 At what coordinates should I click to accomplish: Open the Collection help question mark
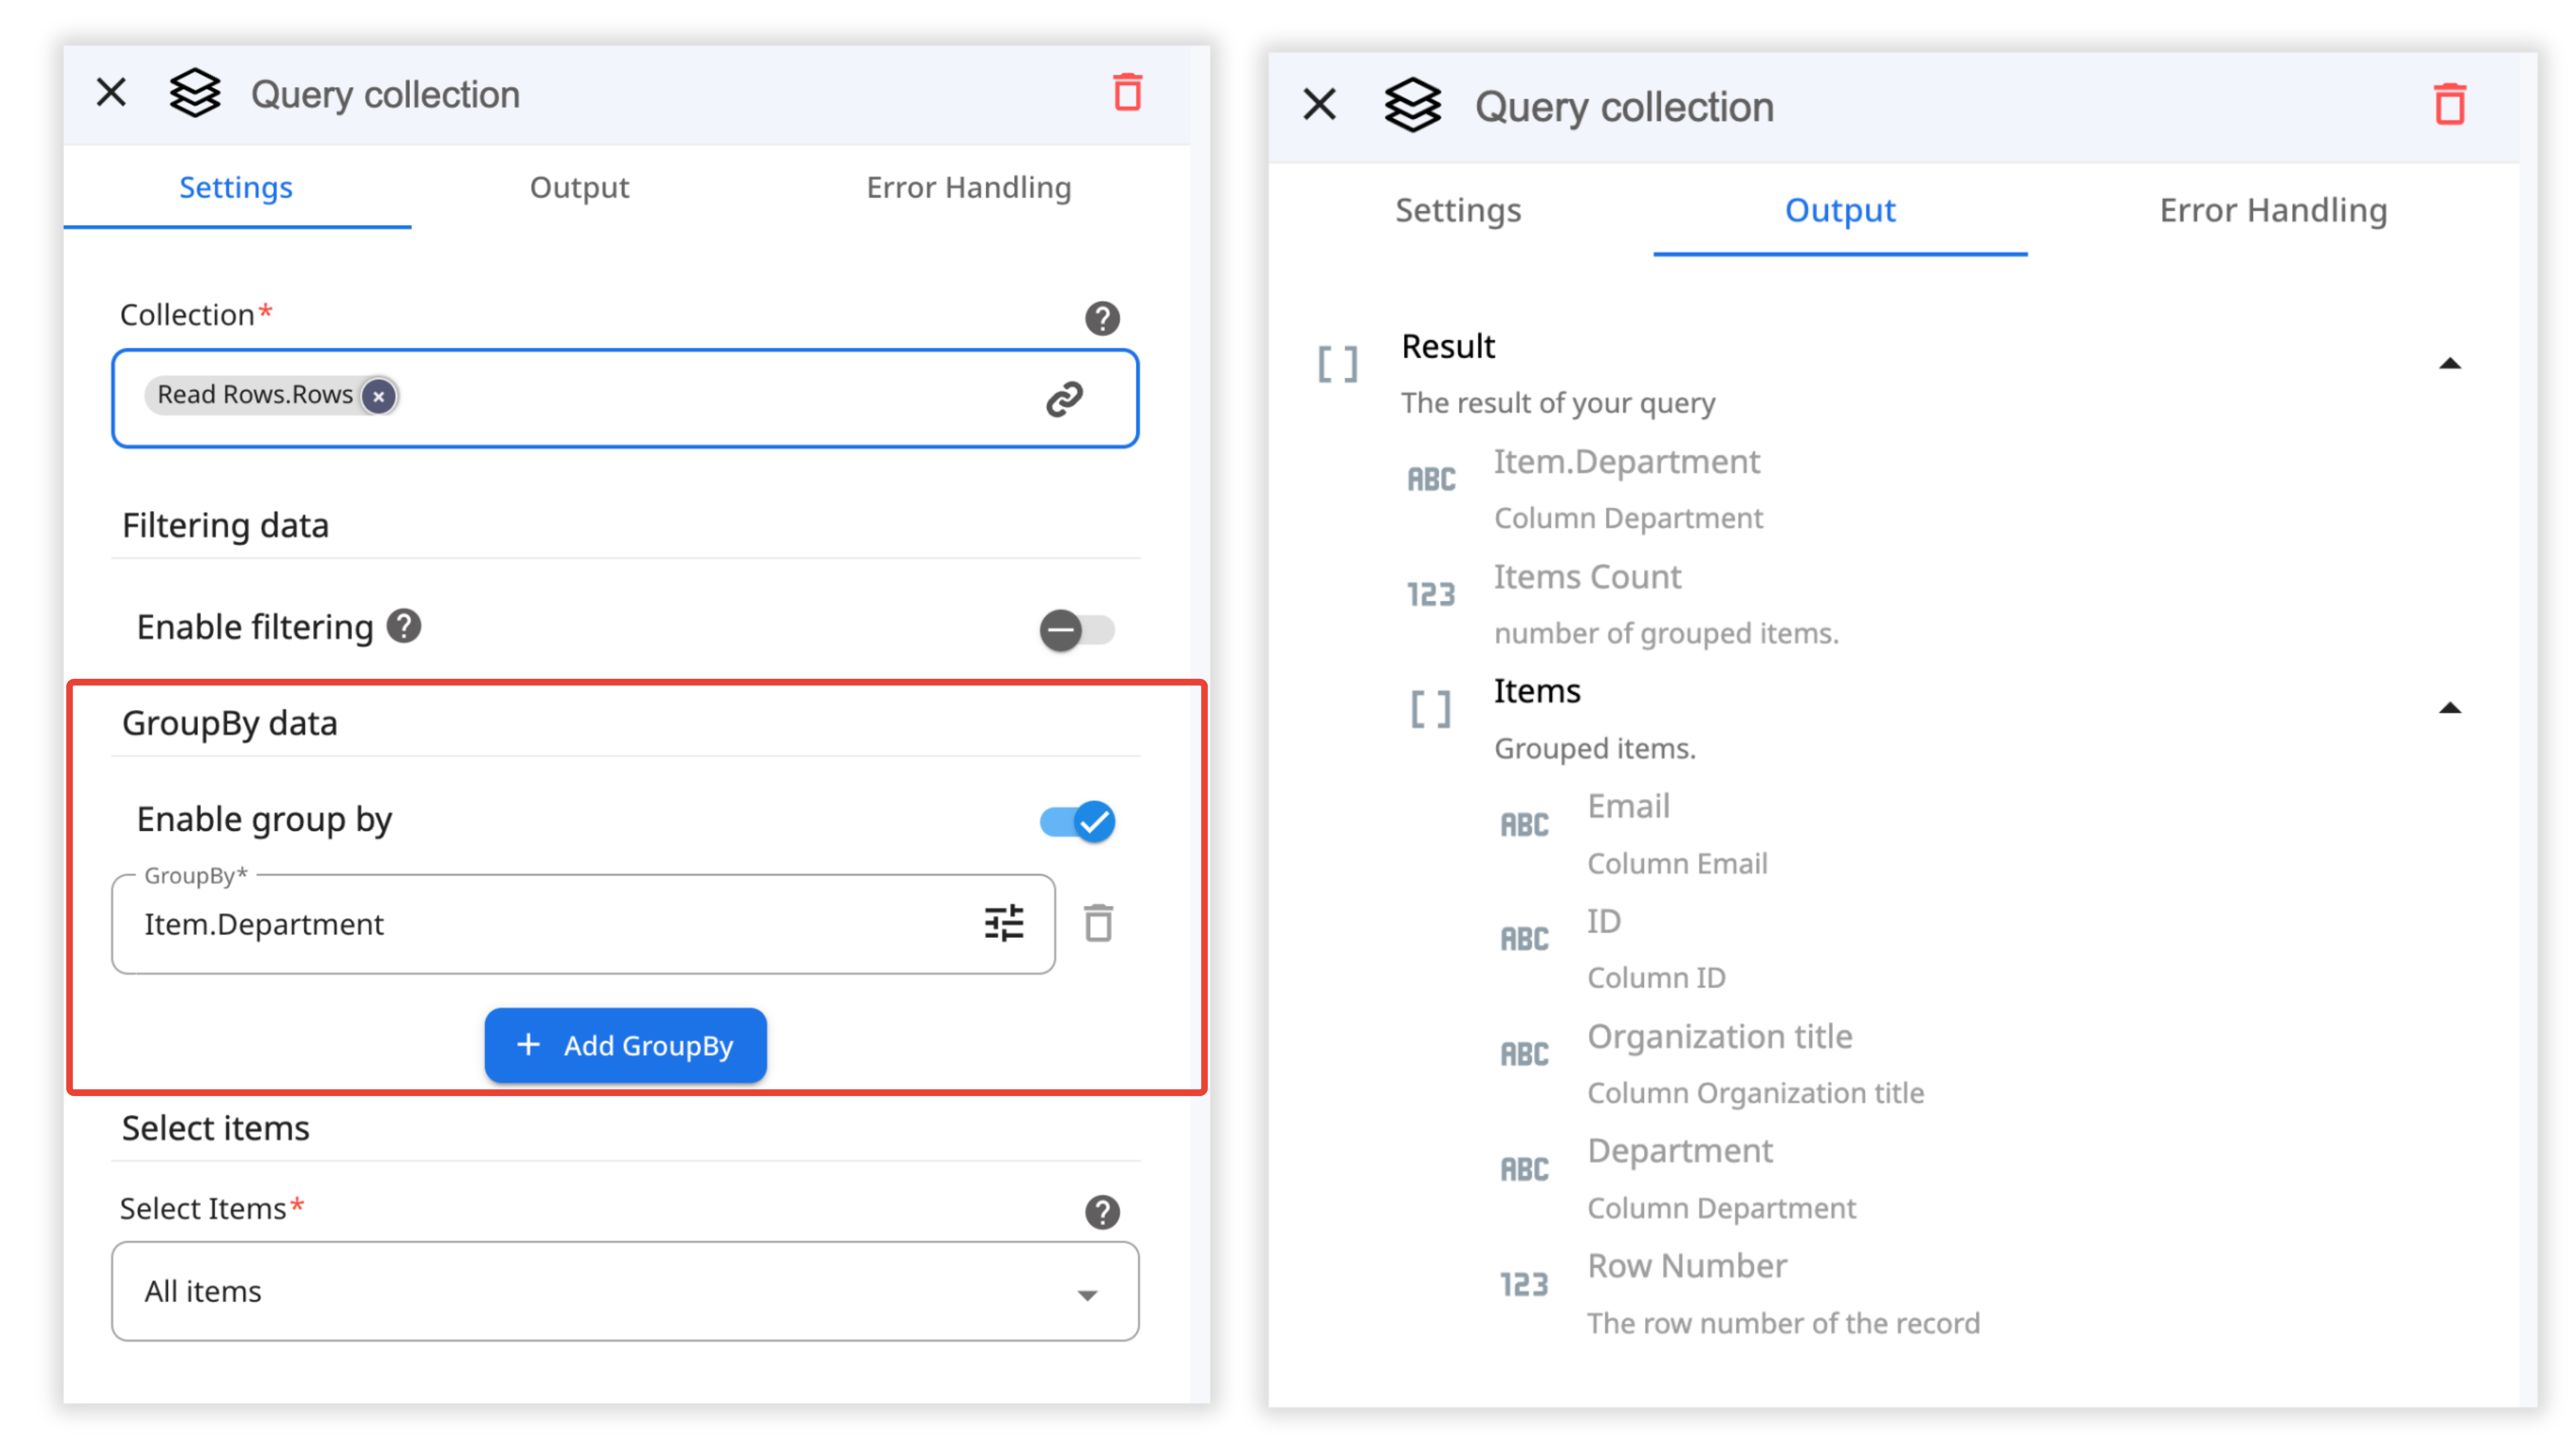[1102, 318]
